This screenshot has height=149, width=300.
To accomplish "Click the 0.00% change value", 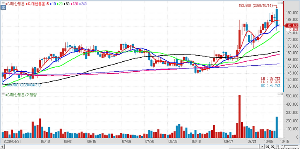I will [x=294, y=29].
